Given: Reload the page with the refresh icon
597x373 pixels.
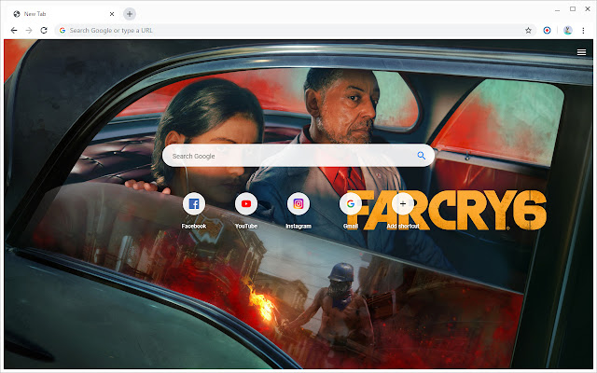Looking at the screenshot, I should click(x=44, y=31).
